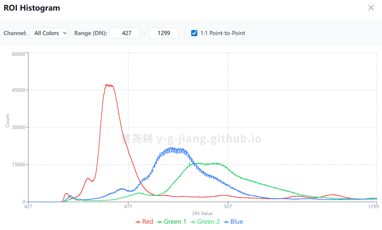
Task: Click the peak of the blue histogram curve
Action: (x=171, y=148)
